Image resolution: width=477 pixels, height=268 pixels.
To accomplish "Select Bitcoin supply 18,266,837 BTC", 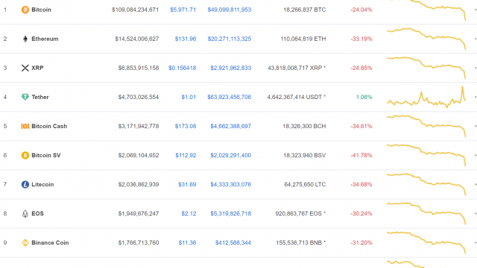I will coord(305,10).
